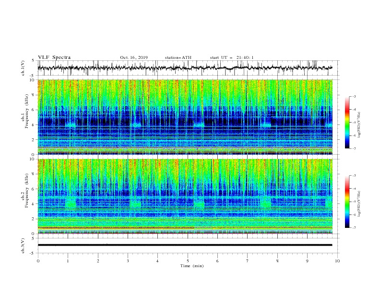Click time axis tick label "3"
This screenshot has height=293, width=380.
[128, 261]
